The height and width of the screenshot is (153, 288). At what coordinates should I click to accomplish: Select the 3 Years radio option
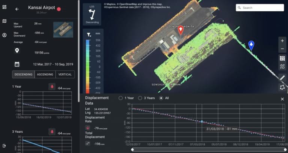pyautogui.click(x=140, y=98)
